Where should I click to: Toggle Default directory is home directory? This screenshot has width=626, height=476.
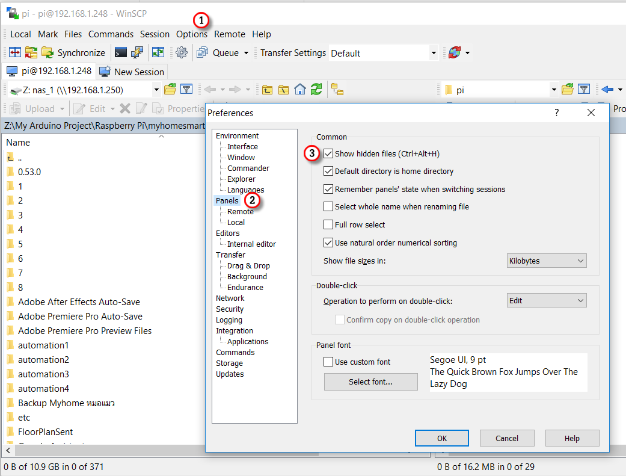point(328,171)
